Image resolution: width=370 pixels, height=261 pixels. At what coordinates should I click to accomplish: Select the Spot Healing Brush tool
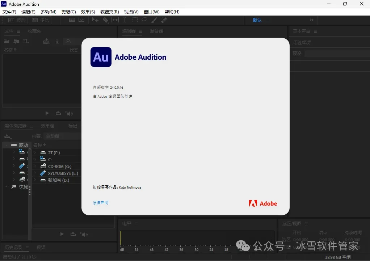click(x=164, y=20)
